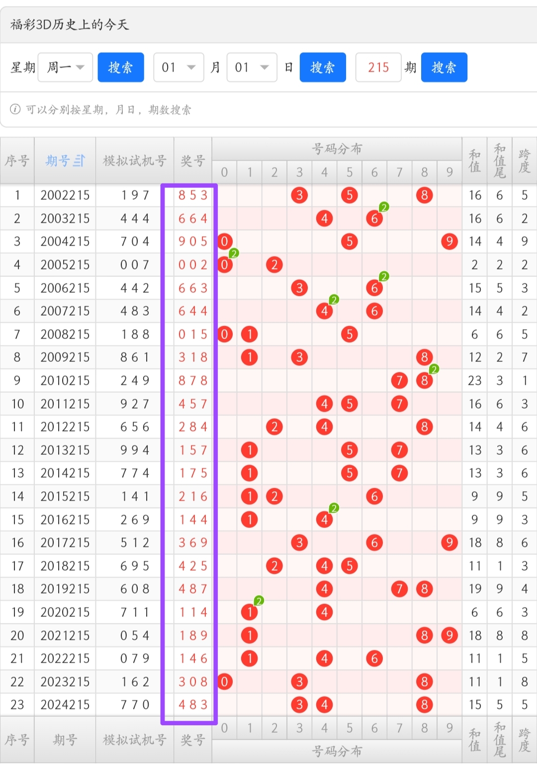
Task: Open the day dropdown before 日
Action: pos(252,67)
